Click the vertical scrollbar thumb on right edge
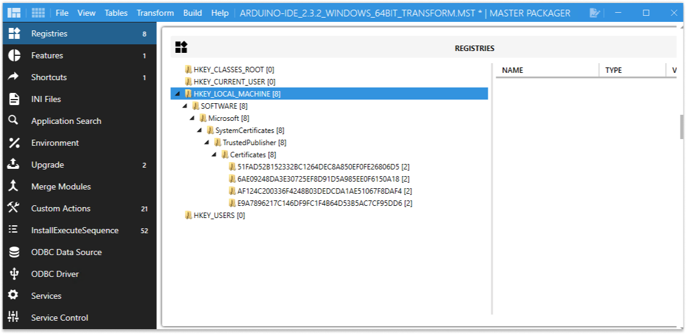Screen dimensions: 686x334 pos(681,126)
